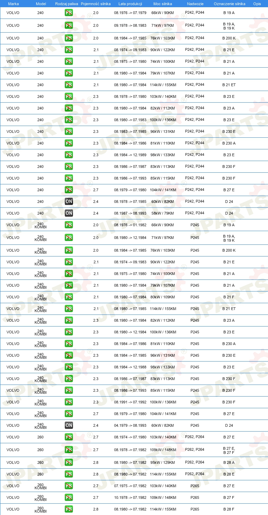Click the PB icon in the 08.1983 -> 07.1985 row
Viewport: 268px width, 515px height.
(69, 131)
